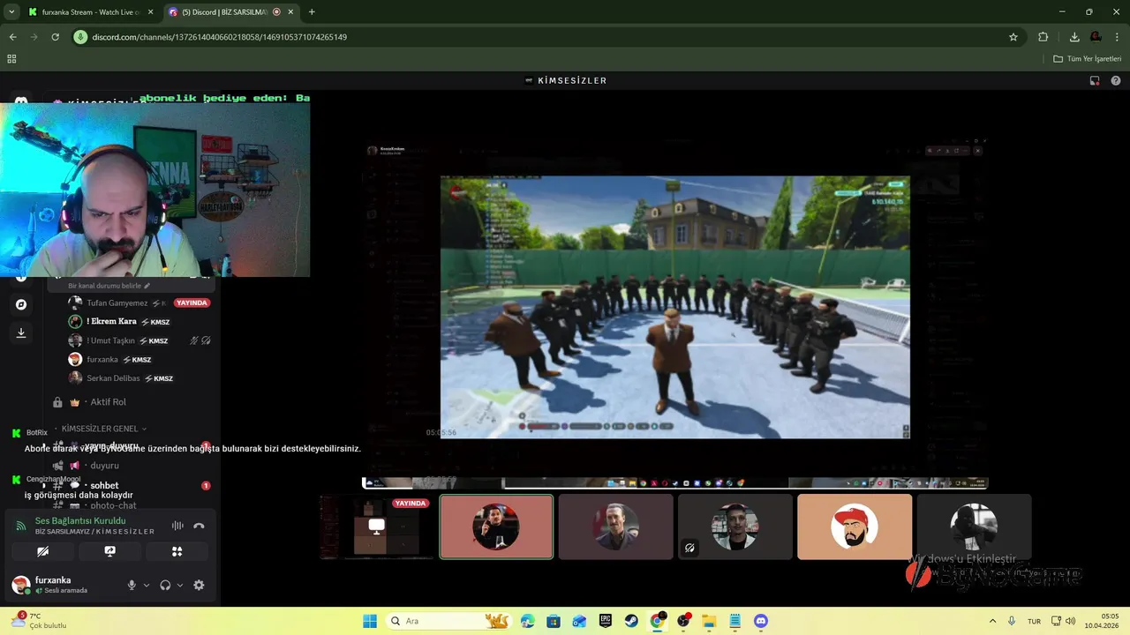
Task: Bookmark this page with star icon
Action: (x=1013, y=37)
